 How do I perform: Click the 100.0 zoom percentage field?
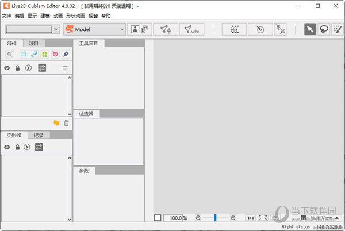coord(173,218)
